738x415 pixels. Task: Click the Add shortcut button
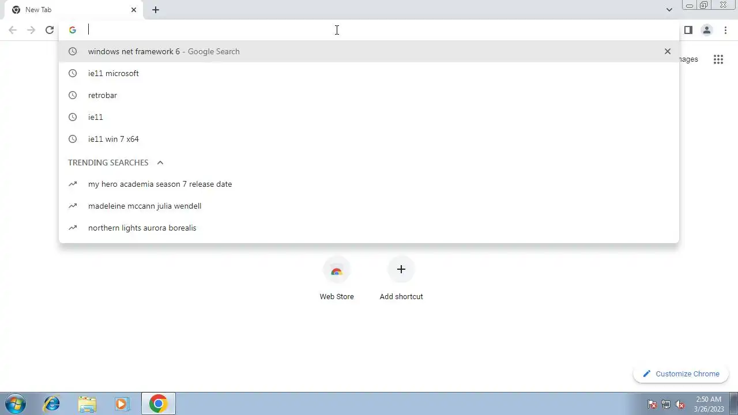(x=401, y=279)
